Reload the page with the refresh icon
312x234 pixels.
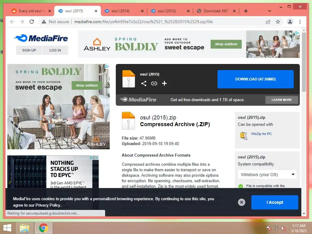32,22
